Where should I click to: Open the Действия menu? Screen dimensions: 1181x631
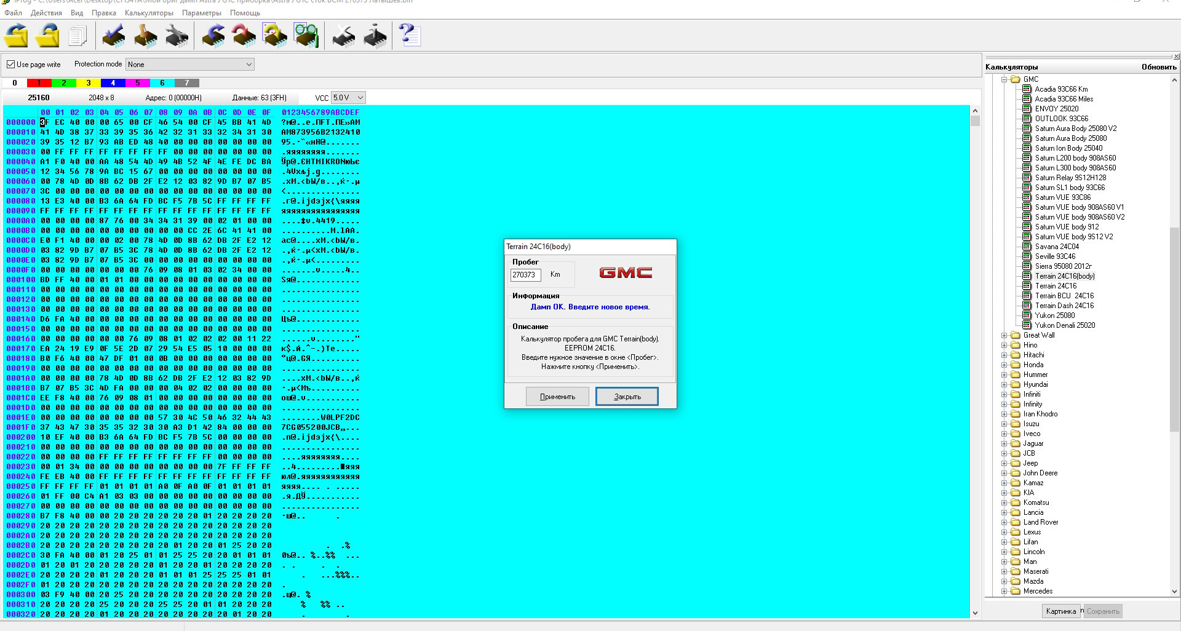pos(46,13)
